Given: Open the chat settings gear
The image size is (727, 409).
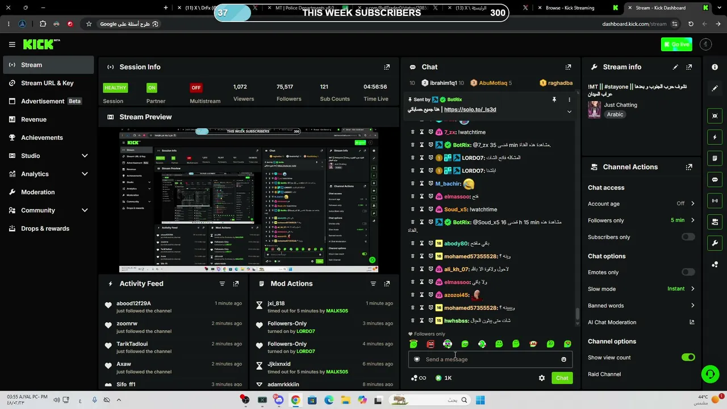Looking at the screenshot, I should (x=542, y=378).
